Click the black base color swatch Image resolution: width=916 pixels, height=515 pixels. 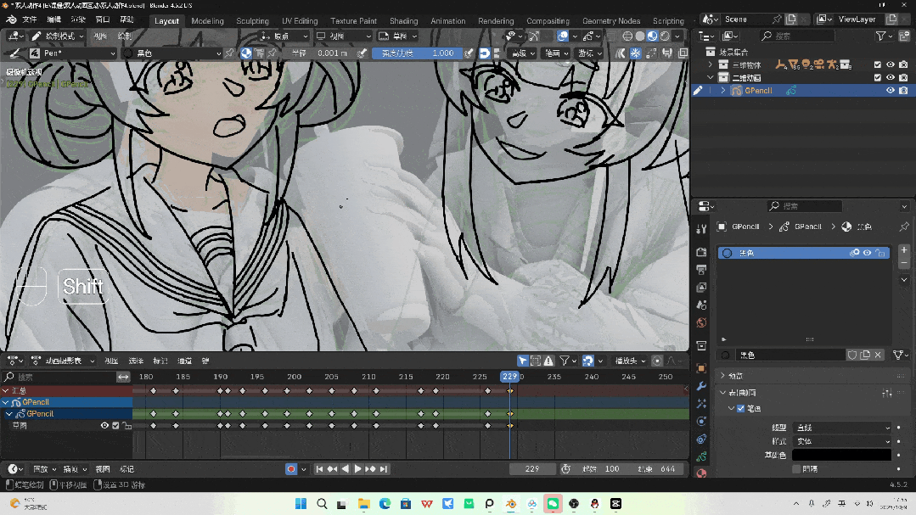coord(841,455)
